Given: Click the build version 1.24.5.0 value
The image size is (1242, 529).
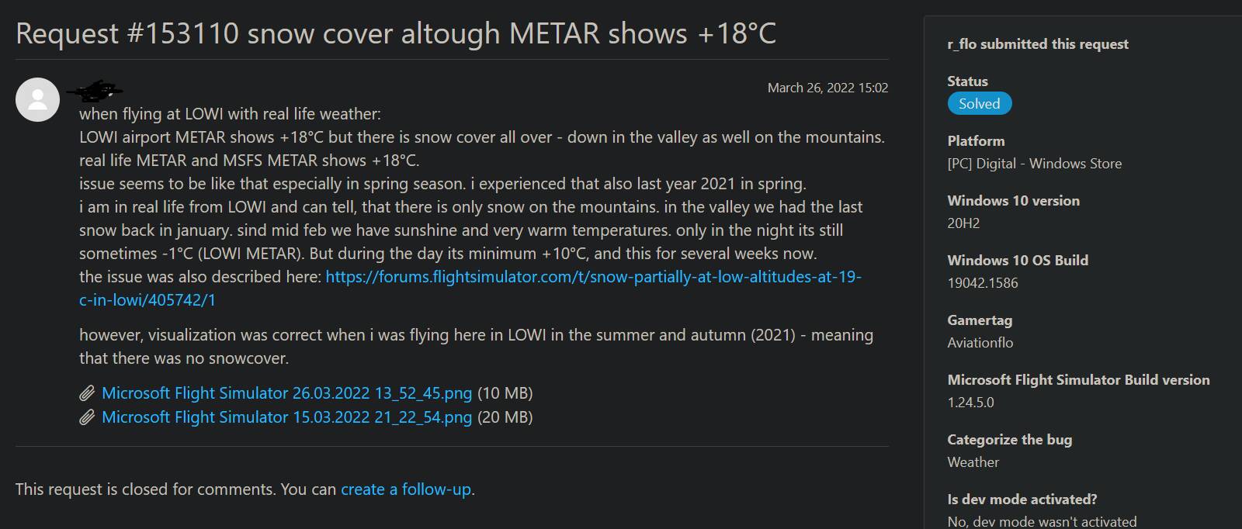Looking at the screenshot, I should (970, 403).
